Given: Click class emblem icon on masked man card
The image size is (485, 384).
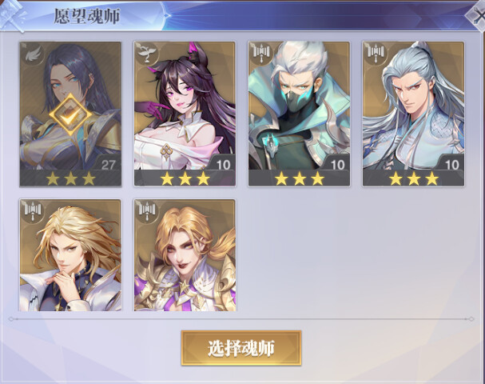Looking at the screenshot, I should [261, 54].
